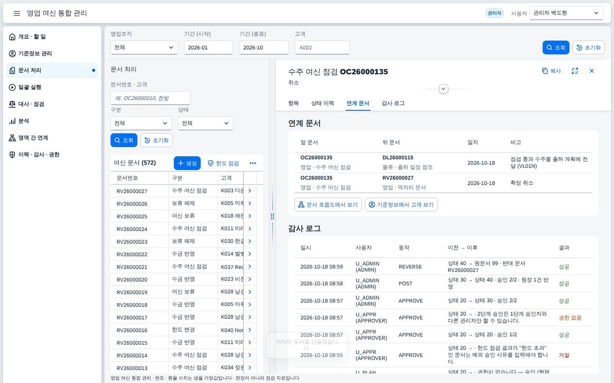Screen dimensions: 614x383
Task: Switch to the 항목 tab
Action: pos(294,103)
